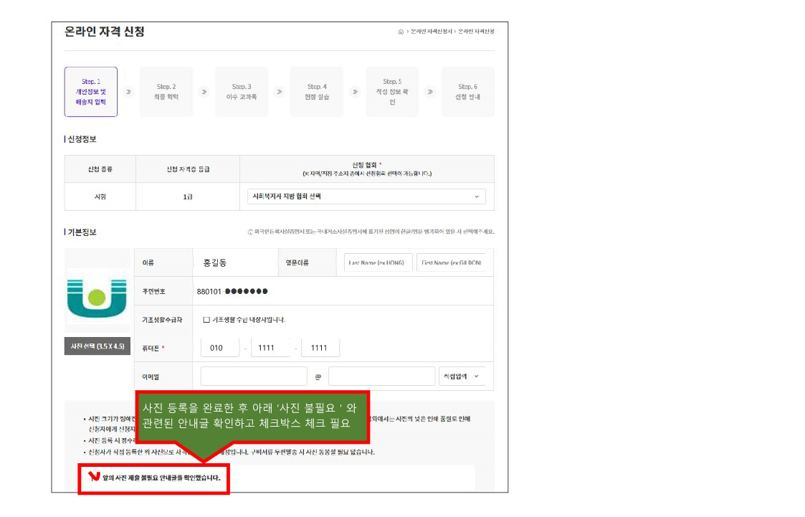Click the name value 홍길동

214,263
